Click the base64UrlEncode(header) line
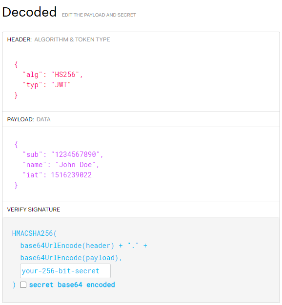The height and width of the screenshot is (305, 282). 84,246
